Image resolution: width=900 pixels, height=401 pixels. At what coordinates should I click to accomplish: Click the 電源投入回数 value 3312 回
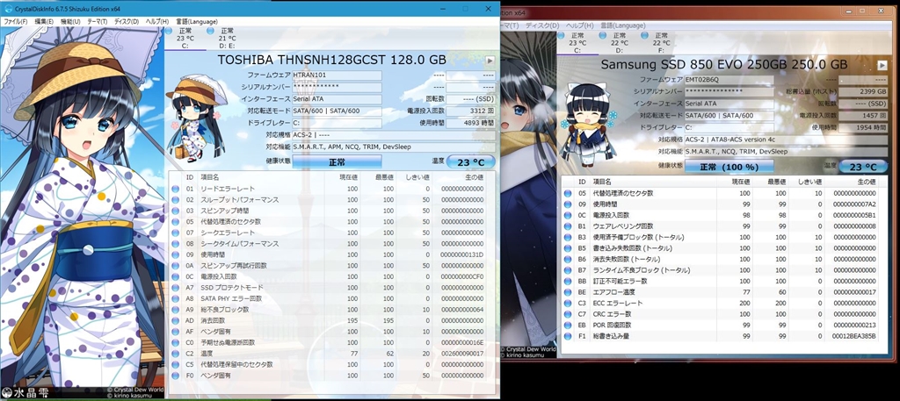pyautogui.click(x=470, y=111)
